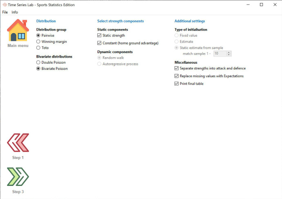Maximize the application window
The width and height of the screenshot is (282, 199).
[x=262, y=4]
